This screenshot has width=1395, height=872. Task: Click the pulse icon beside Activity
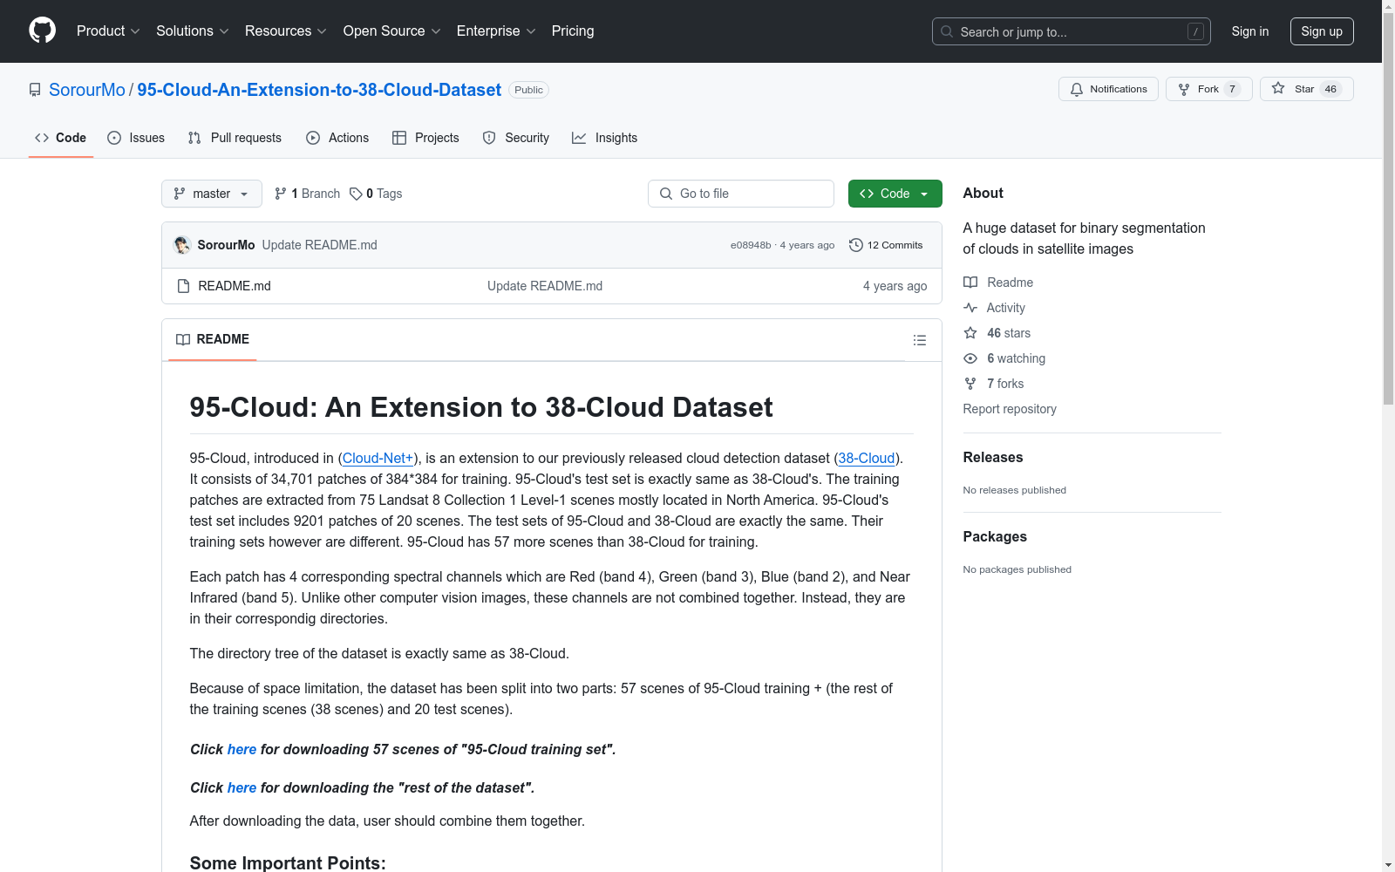pos(970,308)
